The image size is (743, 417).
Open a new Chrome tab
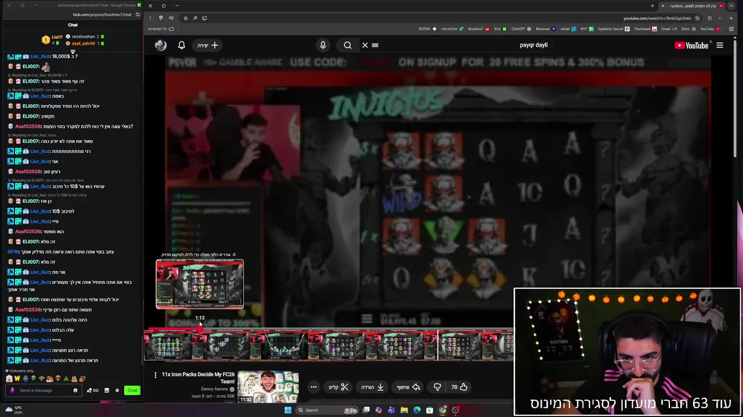pos(652,6)
